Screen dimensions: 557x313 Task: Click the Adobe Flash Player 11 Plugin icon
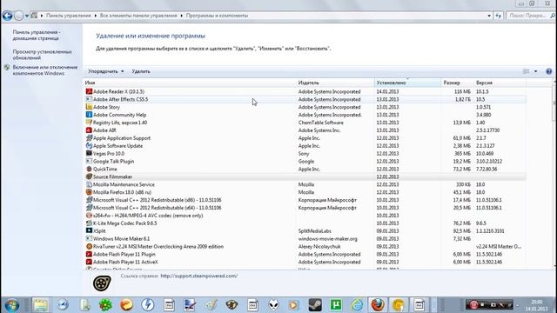pos(89,254)
